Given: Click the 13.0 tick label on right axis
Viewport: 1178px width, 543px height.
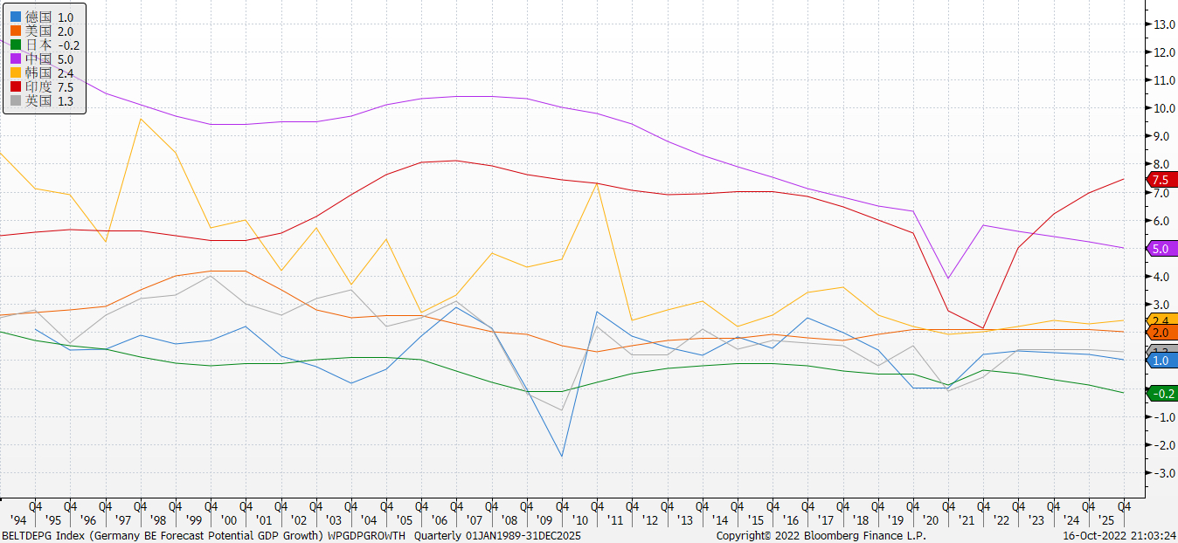Looking at the screenshot, I should (x=1163, y=24).
